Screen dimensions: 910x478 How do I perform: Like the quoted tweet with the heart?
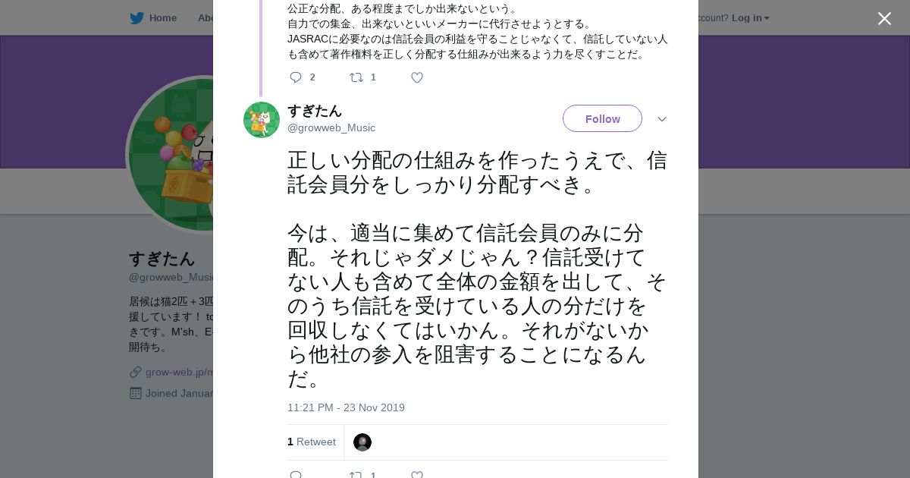(x=416, y=77)
